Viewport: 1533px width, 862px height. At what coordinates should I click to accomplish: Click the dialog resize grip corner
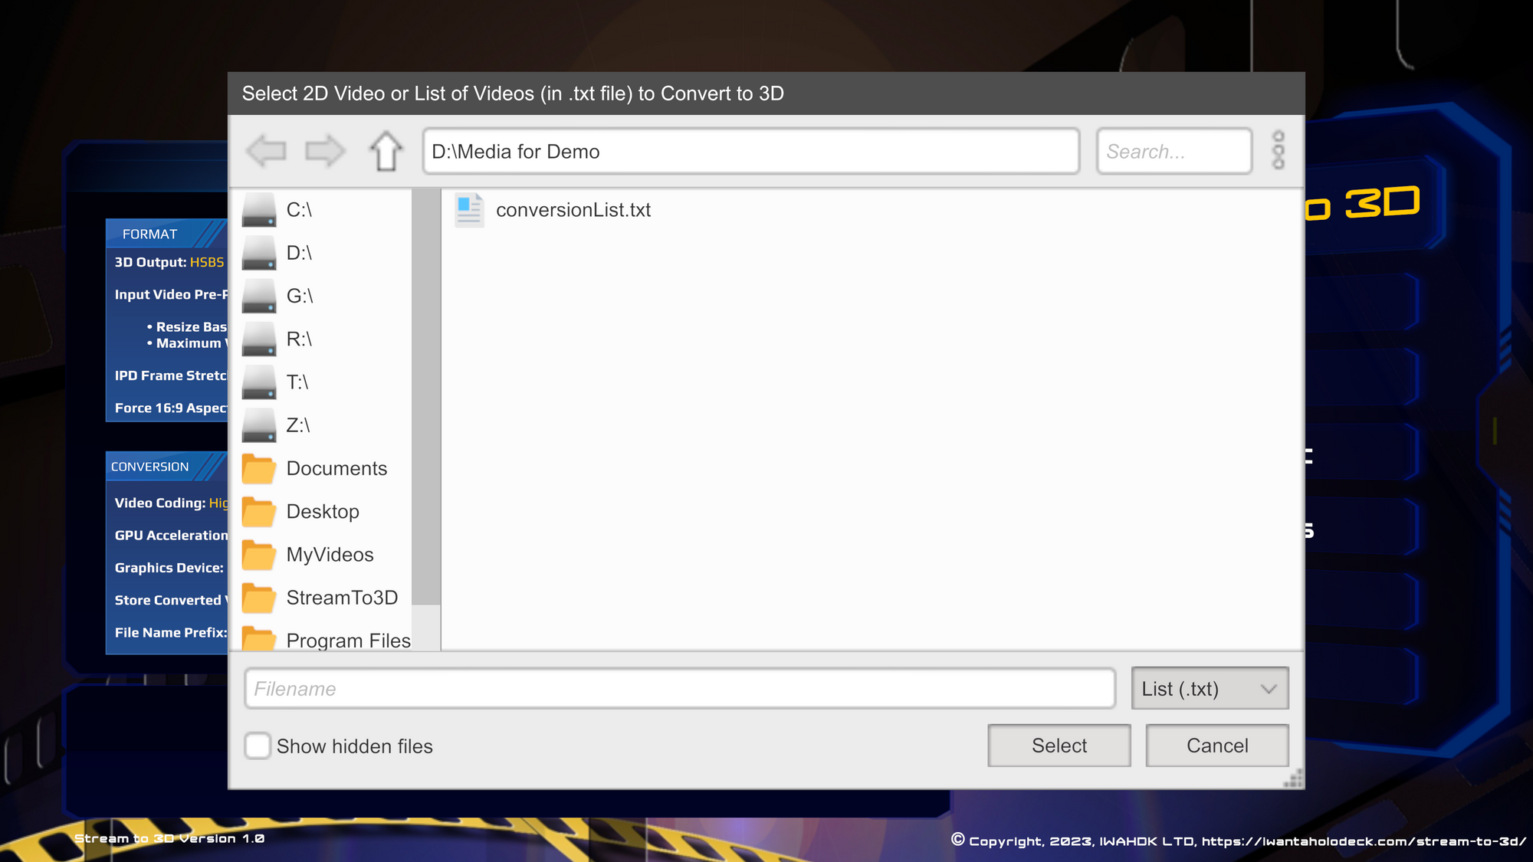pos(1294,778)
